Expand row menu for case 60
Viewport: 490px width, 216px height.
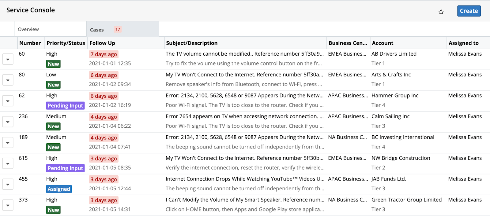(8, 59)
